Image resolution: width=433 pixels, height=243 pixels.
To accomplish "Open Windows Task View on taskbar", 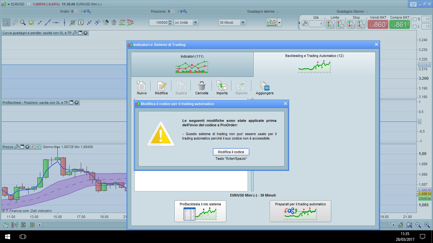I will 23,236.
